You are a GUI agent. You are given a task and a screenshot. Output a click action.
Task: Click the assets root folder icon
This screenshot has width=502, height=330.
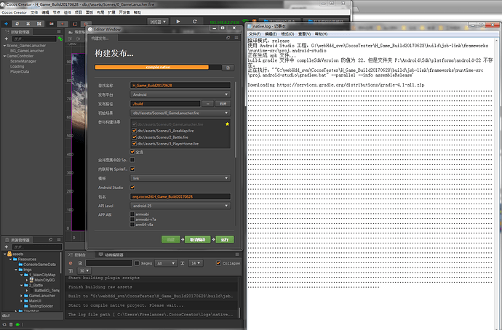[x=9, y=254]
